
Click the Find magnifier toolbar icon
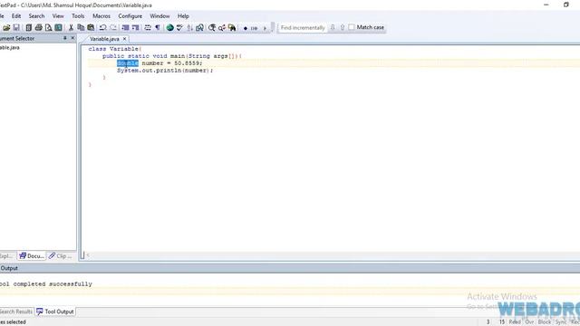[212, 28]
